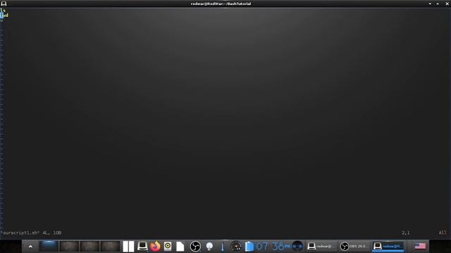Click the 'All' scroll position indicator
Image resolution: width=451 pixels, height=253 pixels.
pos(443,233)
